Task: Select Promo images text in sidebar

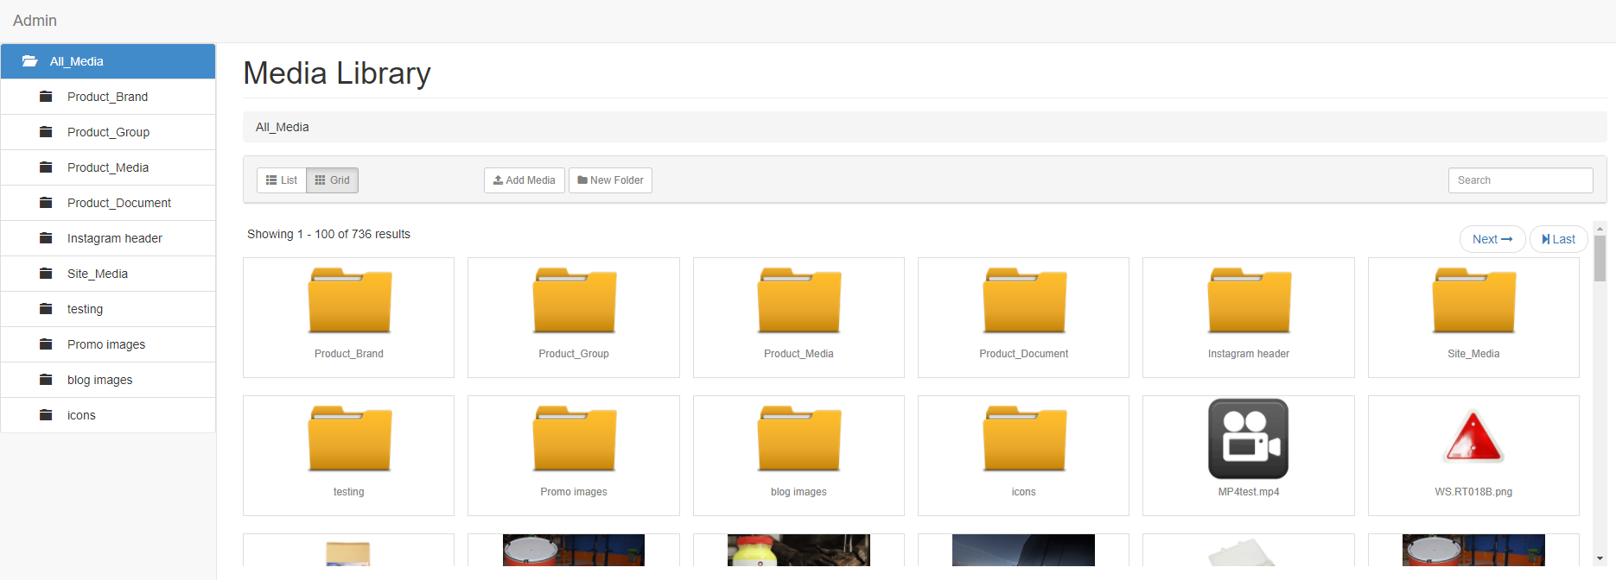Action: click(x=106, y=344)
